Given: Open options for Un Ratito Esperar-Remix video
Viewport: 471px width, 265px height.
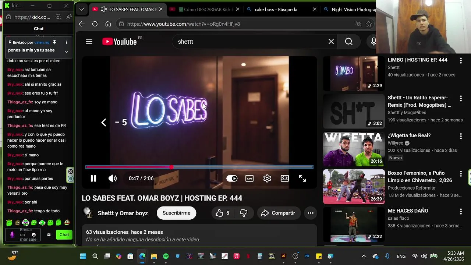Looking at the screenshot, I should [461, 99].
